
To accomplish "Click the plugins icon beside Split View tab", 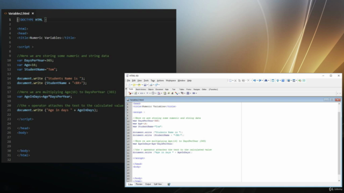I will [x=169, y=184].
